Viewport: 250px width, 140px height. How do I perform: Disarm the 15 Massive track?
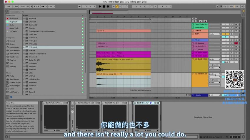click(236, 43)
